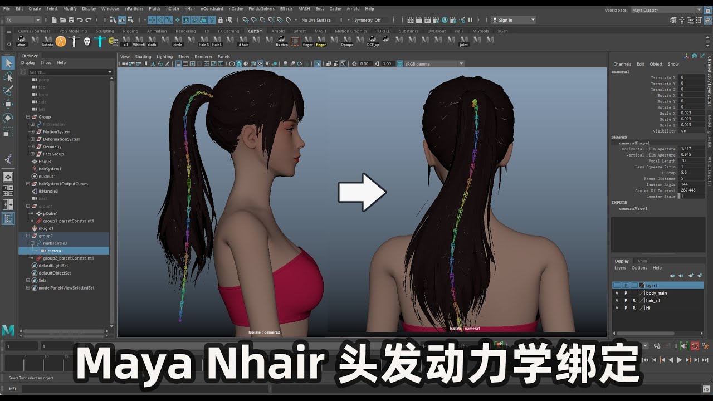Open the viewport Shading menu
713x401 pixels.
coord(143,57)
